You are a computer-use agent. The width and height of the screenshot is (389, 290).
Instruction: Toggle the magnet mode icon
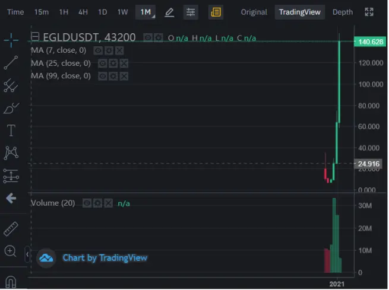pos(11,282)
